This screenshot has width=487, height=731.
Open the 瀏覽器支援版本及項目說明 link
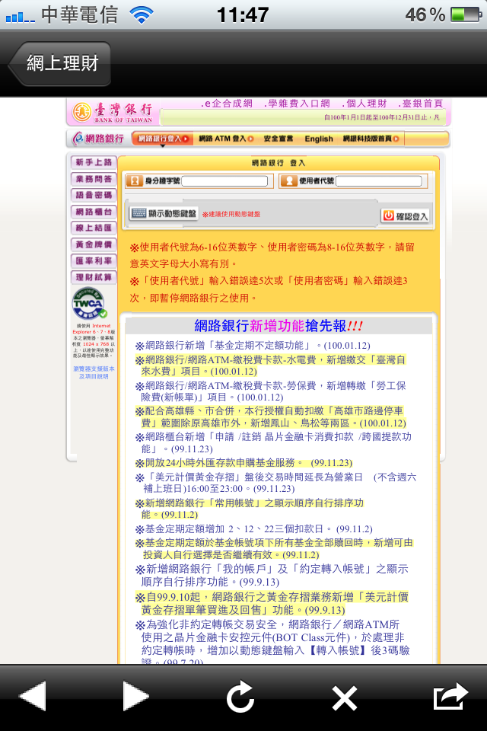[x=93, y=372]
